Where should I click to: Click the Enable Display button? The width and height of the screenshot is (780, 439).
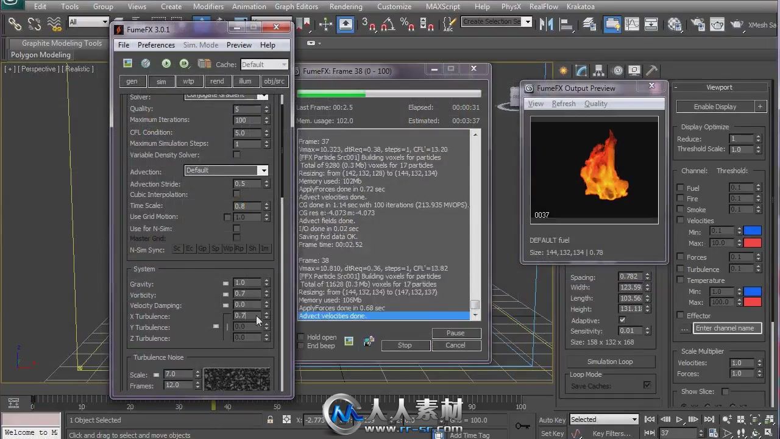tap(715, 107)
